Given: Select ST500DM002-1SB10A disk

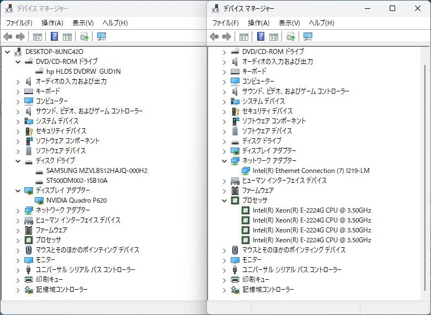Looking at the screenshot, I should [77, 181].
